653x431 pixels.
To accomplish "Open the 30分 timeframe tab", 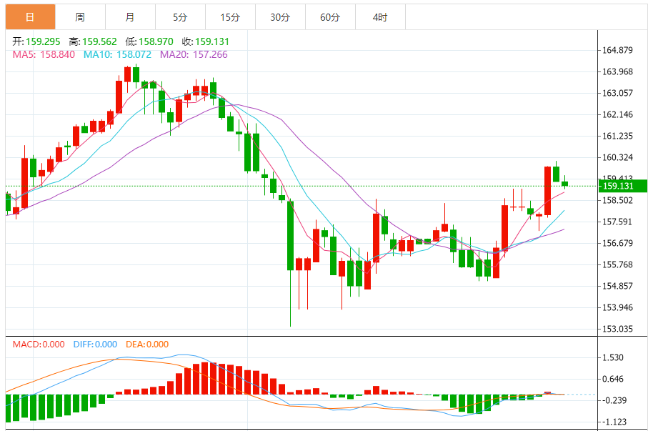I will (x=280, y=17).
